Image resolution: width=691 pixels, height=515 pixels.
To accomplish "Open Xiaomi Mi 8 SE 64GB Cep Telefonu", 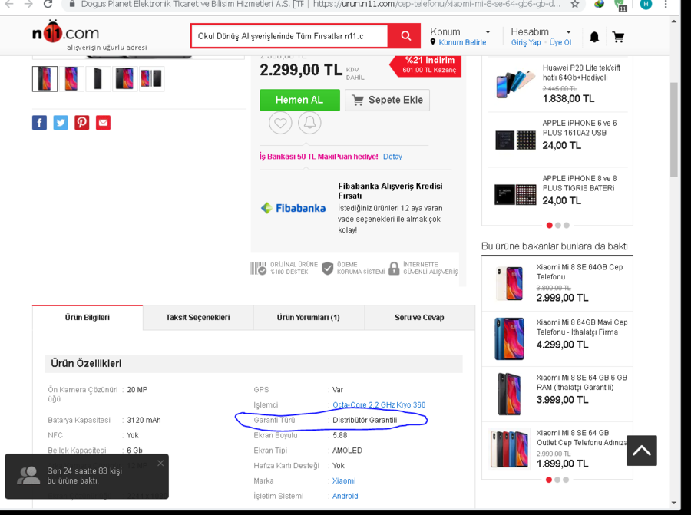I will (x=580, y=272).
